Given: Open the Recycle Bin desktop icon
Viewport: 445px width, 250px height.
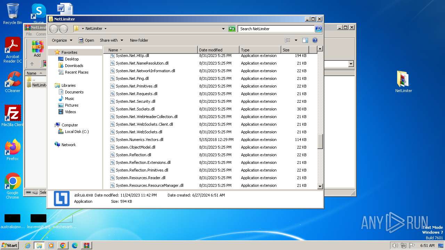Looking at the screenshot, I should coord(13,14).
